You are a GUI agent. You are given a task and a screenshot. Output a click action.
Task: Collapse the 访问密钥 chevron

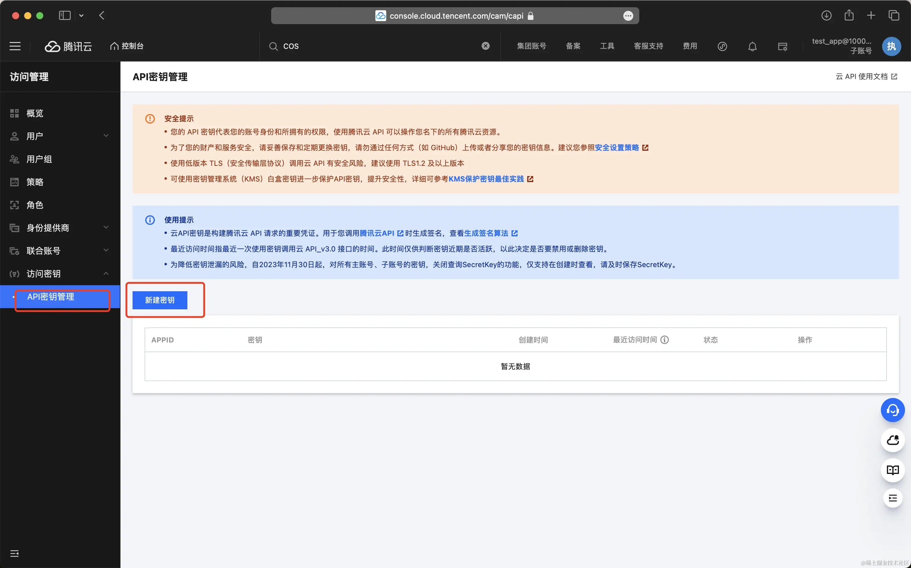pyautogui.click(x=106, y=273)
